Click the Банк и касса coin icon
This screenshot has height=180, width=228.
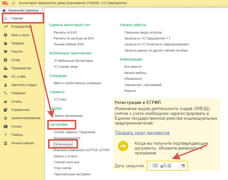pyautogui.click(x=6, y=35)
